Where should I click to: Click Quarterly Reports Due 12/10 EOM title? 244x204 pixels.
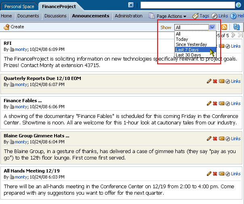[x=42, y=78]
